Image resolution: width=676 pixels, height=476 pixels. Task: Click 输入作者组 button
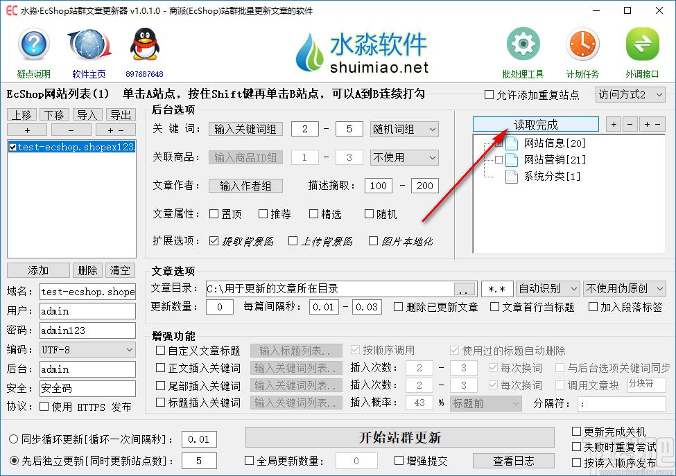(245, 186)
